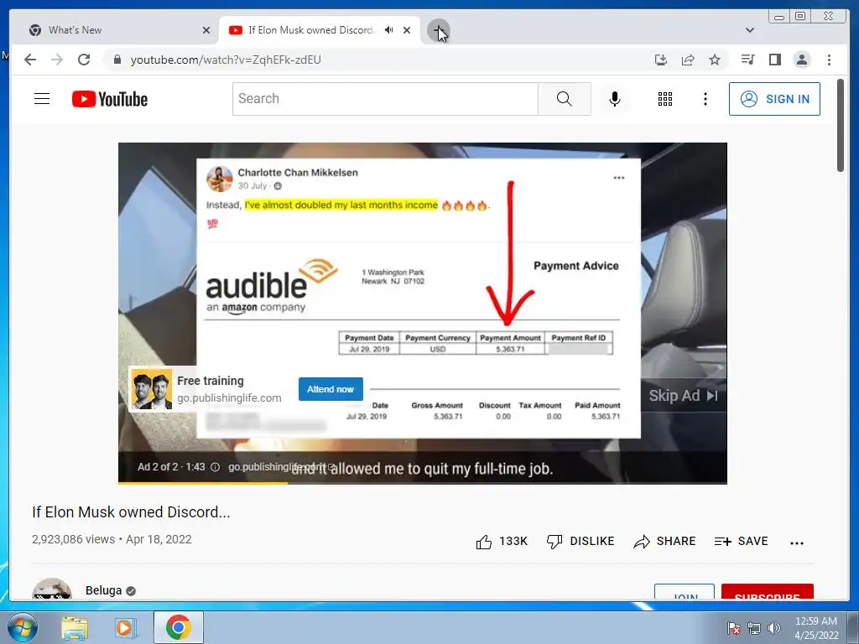
Task: Open YouTube settings three-dot menu
Action: coord(705,99)
